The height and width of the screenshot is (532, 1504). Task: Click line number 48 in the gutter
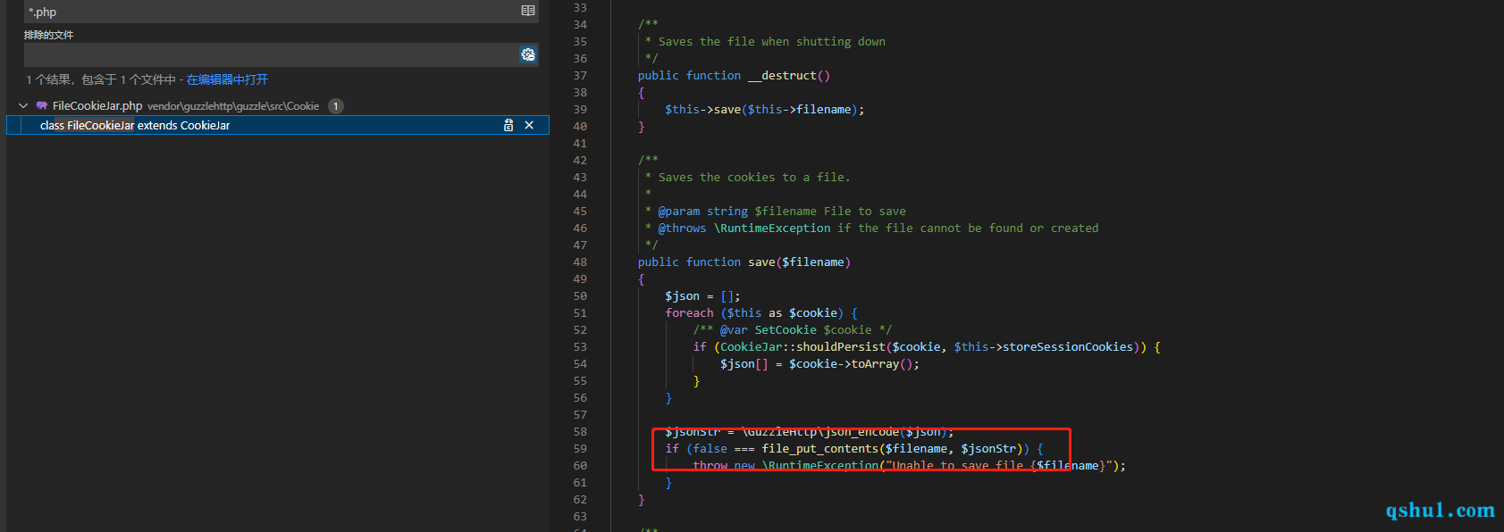(x=580, y=262)
